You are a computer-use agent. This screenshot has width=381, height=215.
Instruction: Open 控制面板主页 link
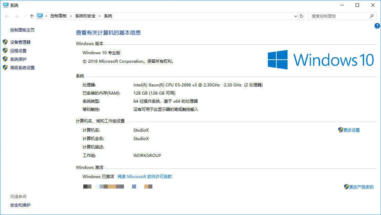[22, 30]
